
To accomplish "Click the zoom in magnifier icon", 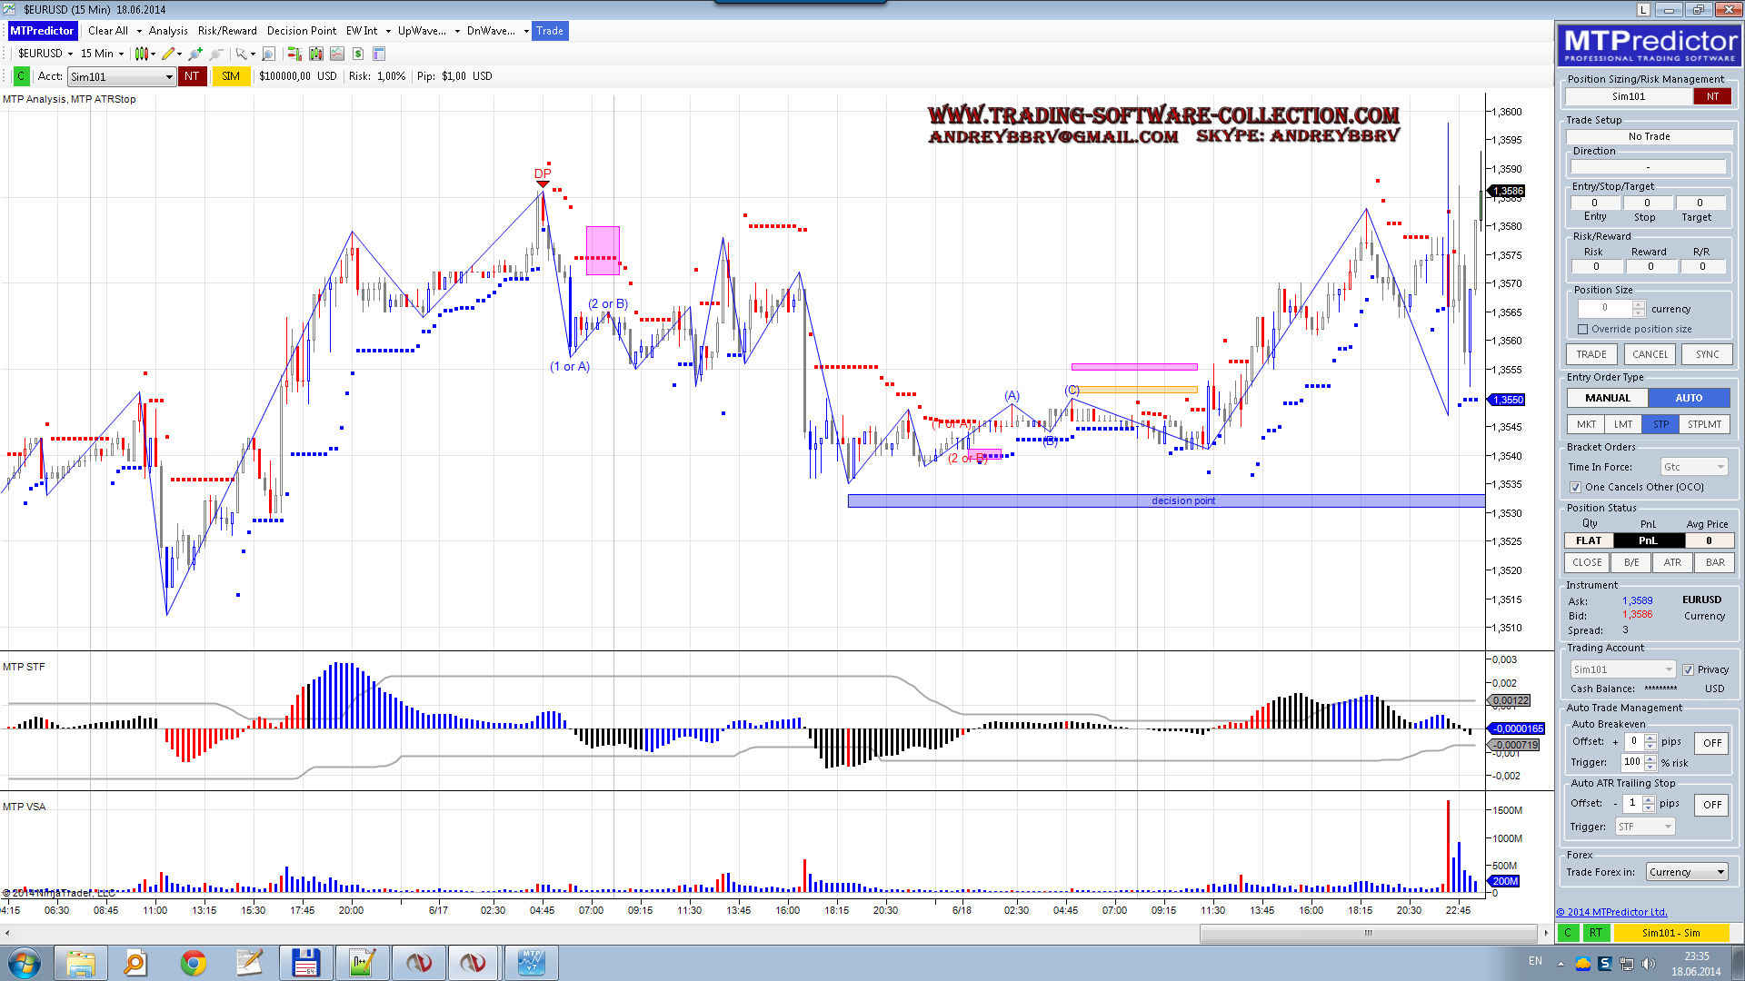I will click(194, 54).
